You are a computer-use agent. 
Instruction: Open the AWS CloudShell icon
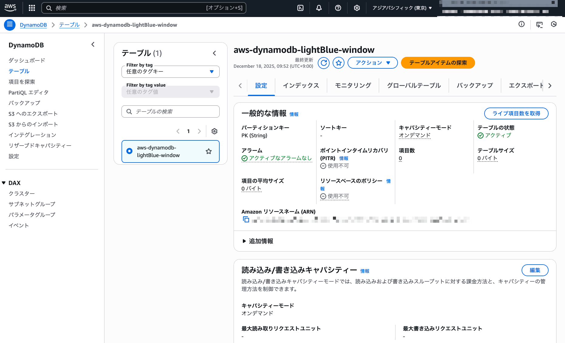tap(300, 8)
